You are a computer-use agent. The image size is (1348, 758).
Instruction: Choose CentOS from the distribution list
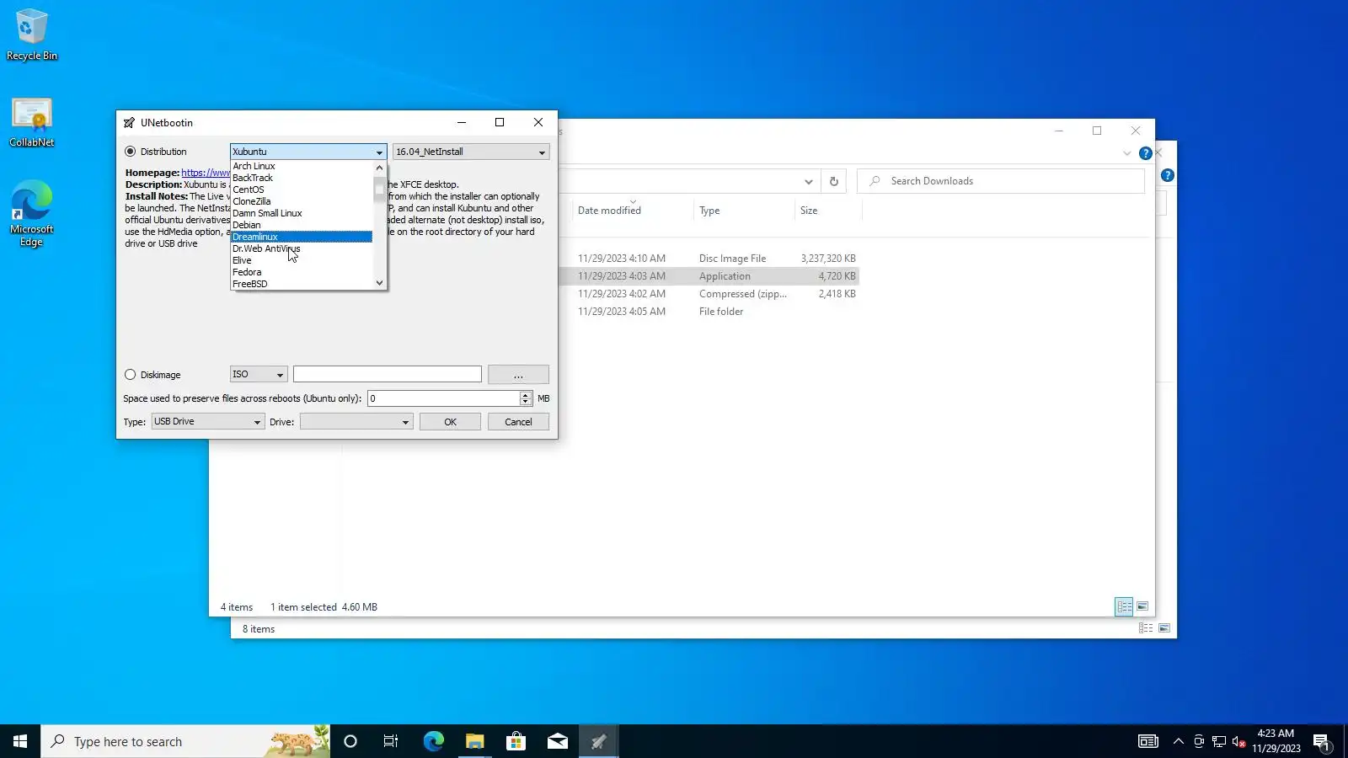click(x=302, y=189)
